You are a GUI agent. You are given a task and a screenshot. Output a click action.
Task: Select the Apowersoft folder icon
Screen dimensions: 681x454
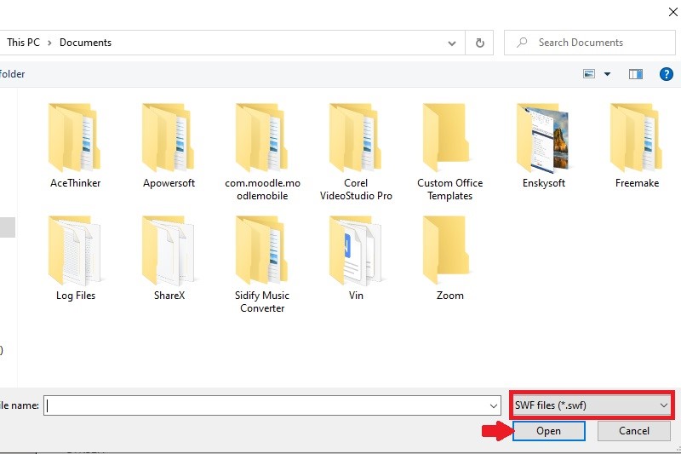click(x=168, y=137)
